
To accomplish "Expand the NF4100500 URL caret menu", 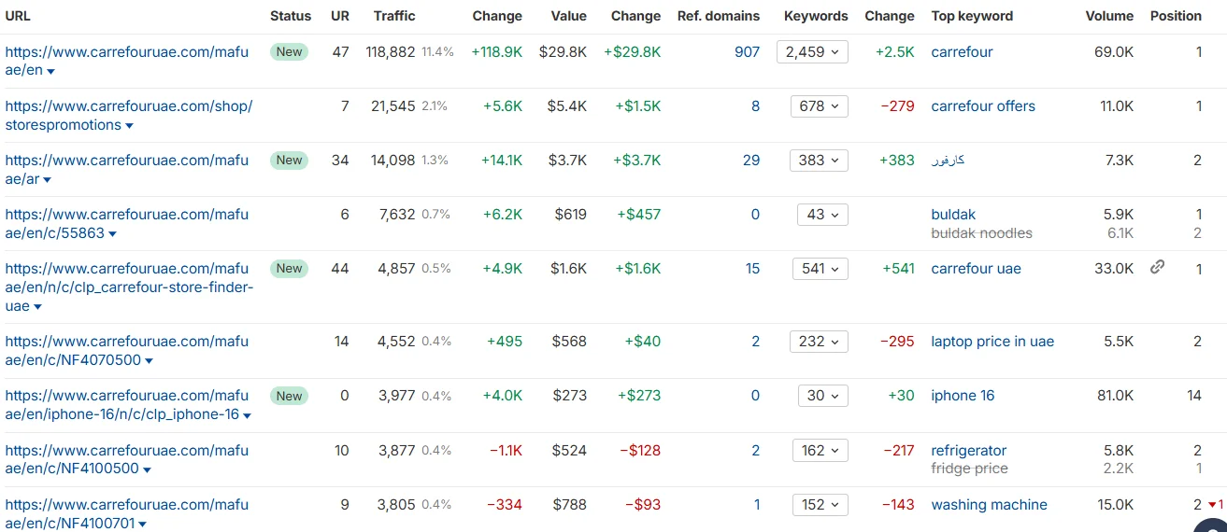I will click(x=147, y=469).
